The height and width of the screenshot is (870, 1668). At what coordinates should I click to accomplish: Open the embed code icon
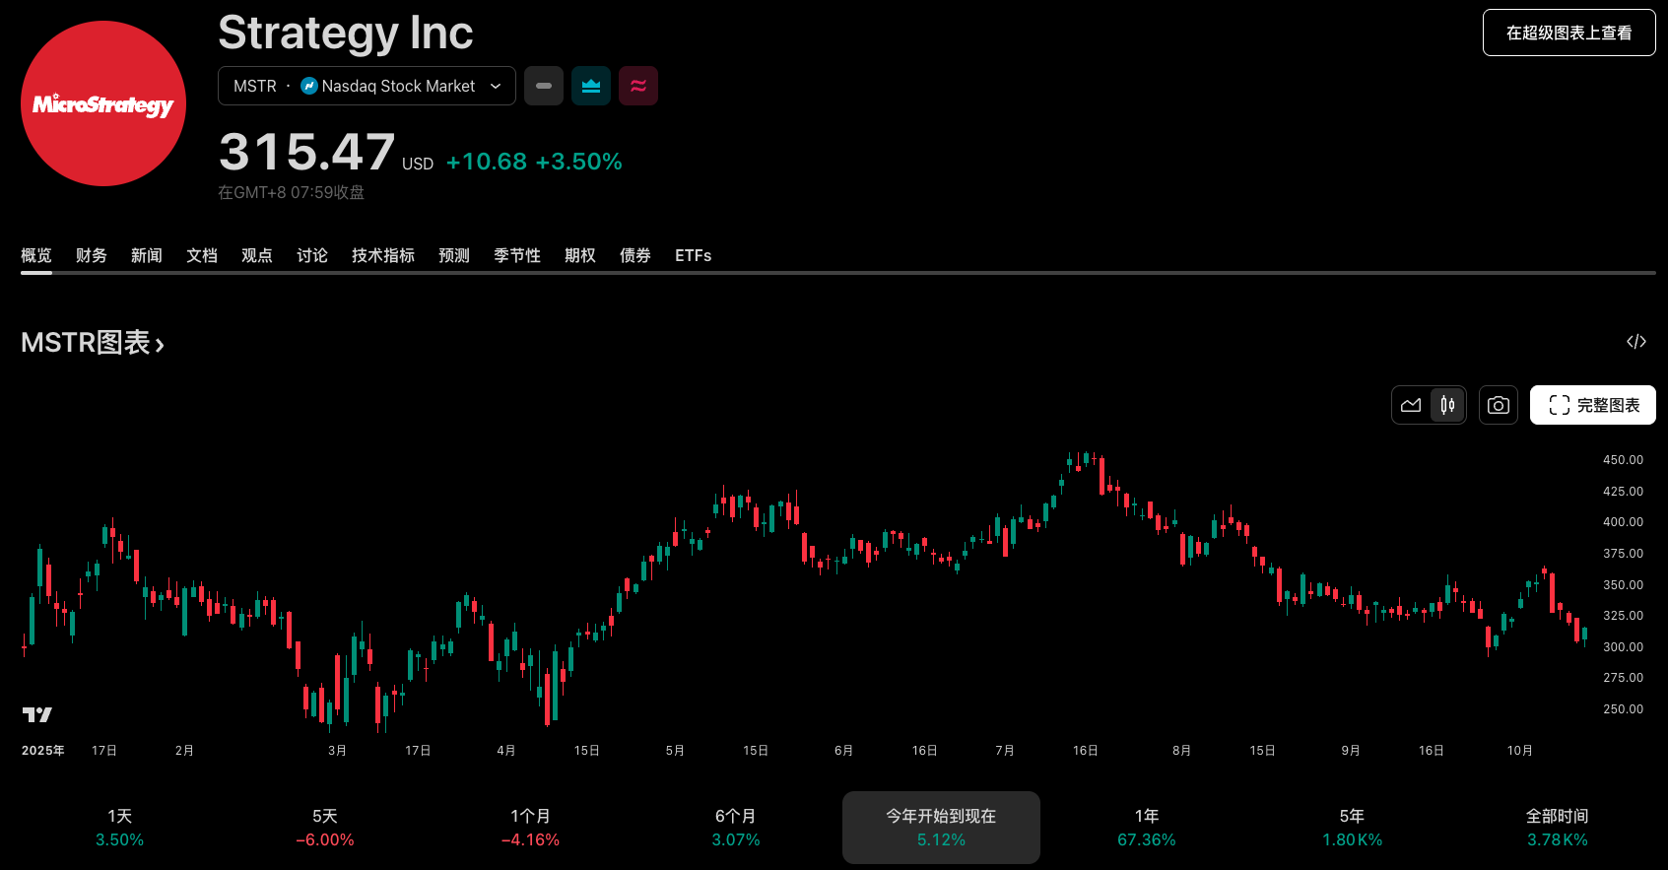coord(1636,342)
